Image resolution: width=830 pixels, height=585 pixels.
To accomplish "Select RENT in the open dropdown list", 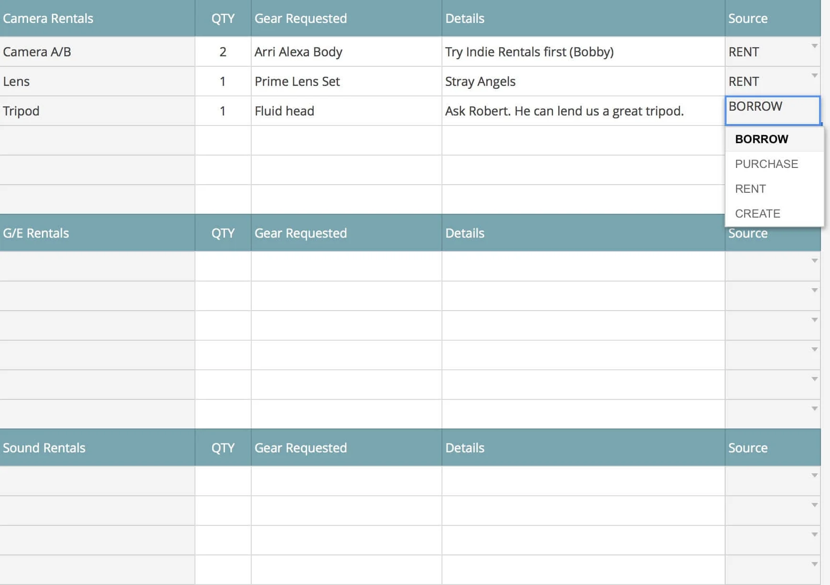I will tap(750, 188).
